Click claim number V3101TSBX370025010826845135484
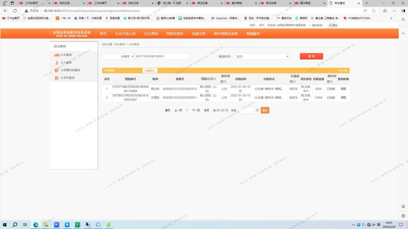Viewport: 408px width, 229px height. pos(130,89)
